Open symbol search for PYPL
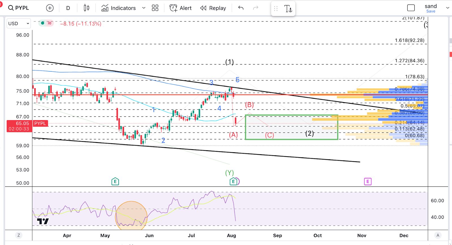 tap(19, 8)
